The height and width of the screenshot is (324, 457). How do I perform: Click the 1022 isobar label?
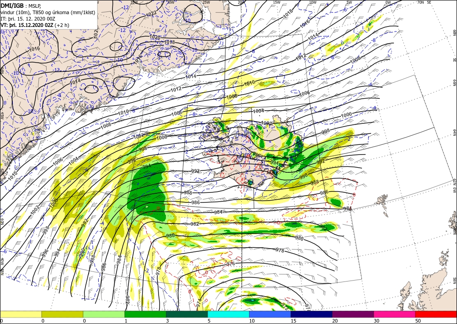pos(151,14)
